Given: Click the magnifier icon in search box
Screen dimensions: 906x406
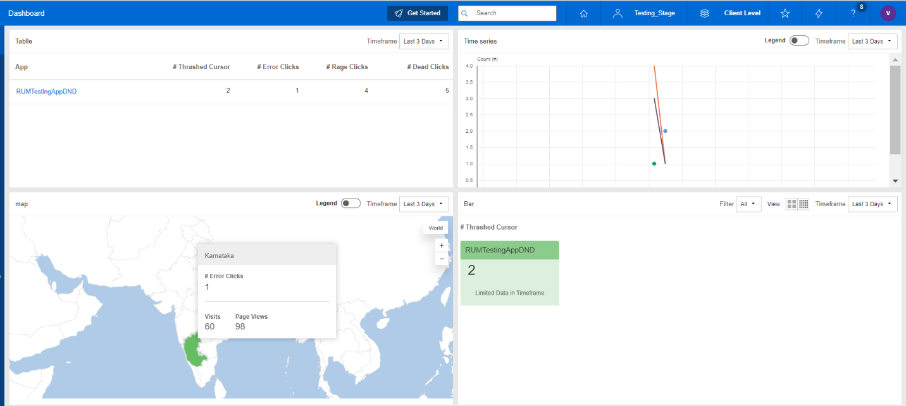Looking at the screenshot, I should click(x=465, y=13).
